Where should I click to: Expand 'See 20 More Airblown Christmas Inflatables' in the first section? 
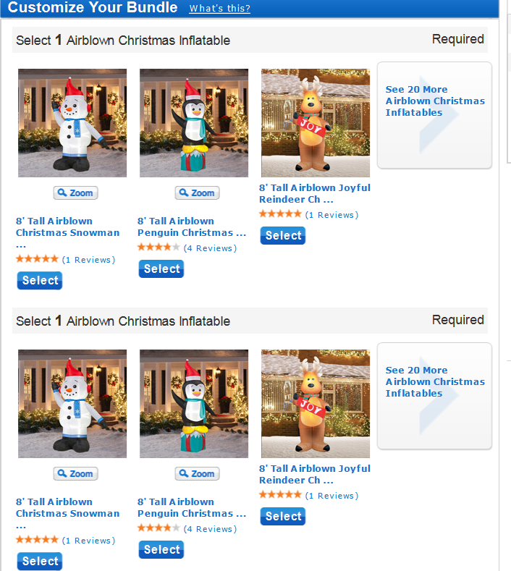(434, 115)
